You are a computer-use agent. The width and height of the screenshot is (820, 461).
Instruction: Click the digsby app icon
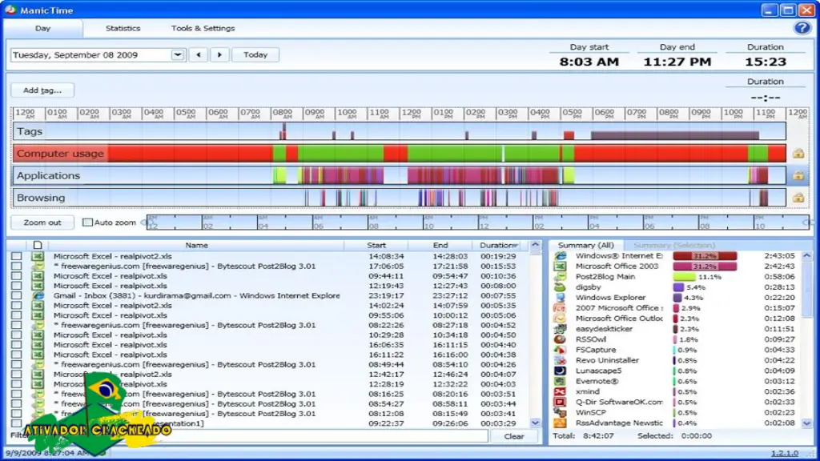[x=560, y=287]
